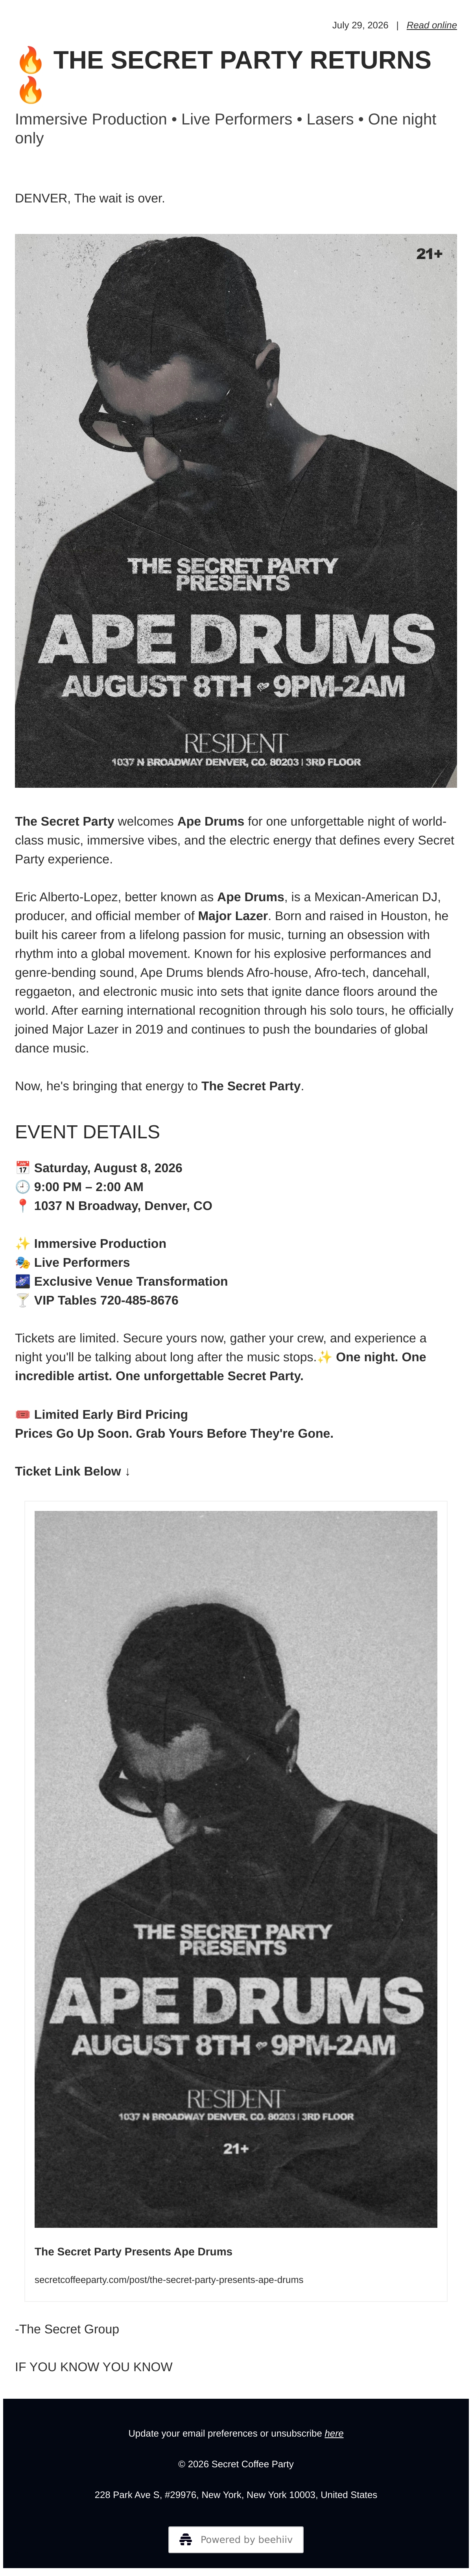This screenshot has width=472, height=2576.
Task: Click the Powered by beehiiv button
Action: (x=236, y=2539)
